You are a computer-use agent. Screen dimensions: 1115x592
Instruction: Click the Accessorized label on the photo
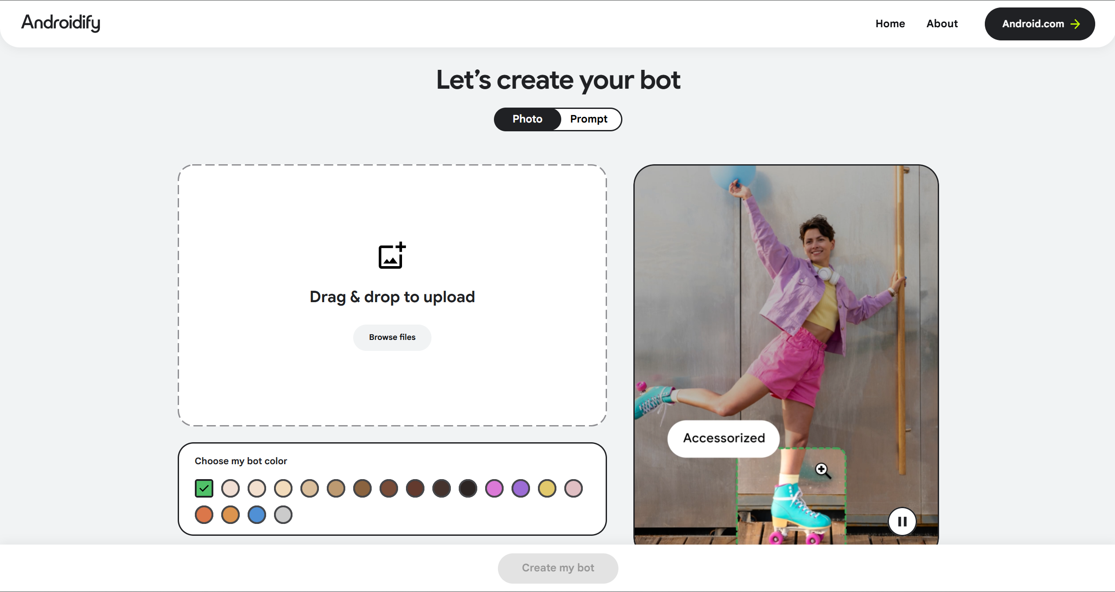click(724, 438)
